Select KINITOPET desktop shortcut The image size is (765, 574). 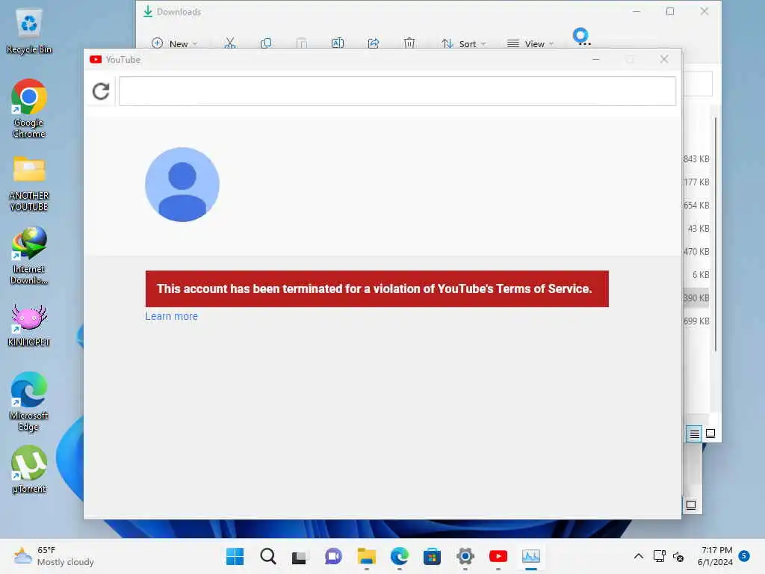click(29, 325)
